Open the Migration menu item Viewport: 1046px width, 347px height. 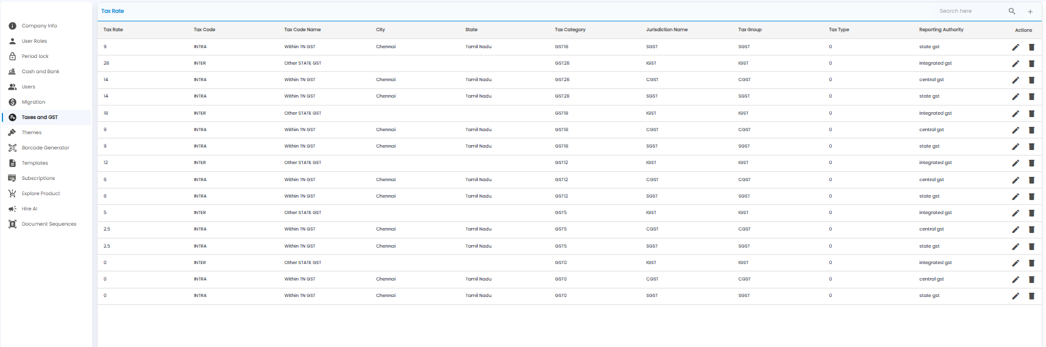[x=34, y=102]
